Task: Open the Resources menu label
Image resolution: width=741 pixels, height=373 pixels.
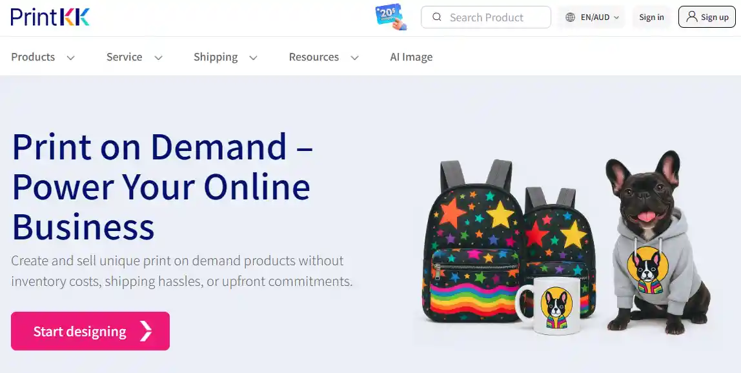Action: pos(314,57)
